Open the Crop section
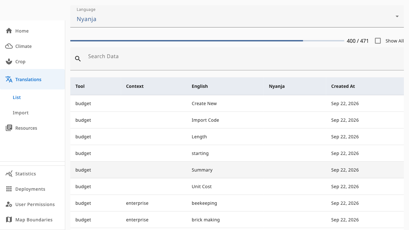 pyautogui.click(x=33, y=61)
